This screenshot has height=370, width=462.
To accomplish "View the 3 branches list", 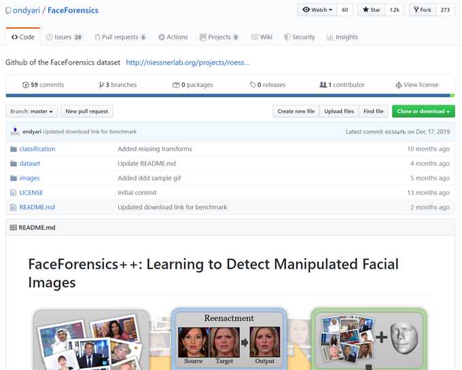I will point(118,85).
